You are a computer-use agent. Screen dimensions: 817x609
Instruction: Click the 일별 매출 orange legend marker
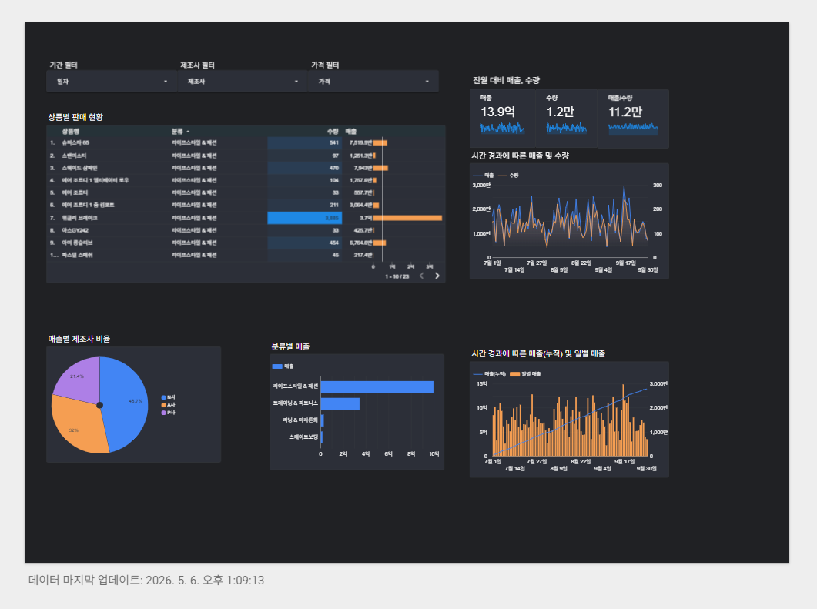514,374
